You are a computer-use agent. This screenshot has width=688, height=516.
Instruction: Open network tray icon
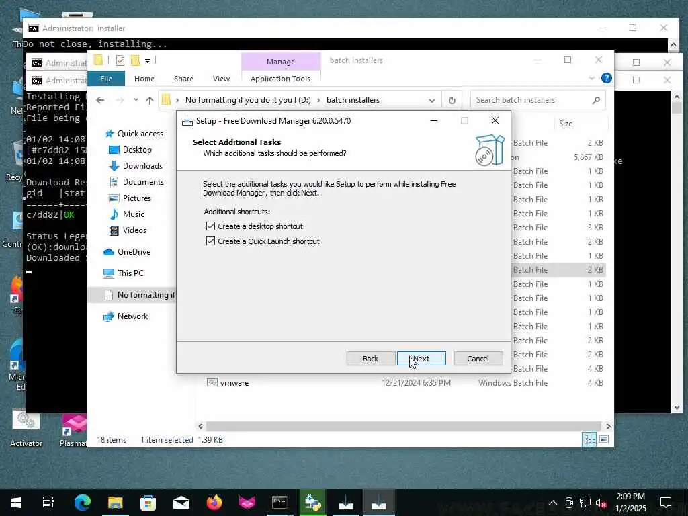click(x=585, y=503)
